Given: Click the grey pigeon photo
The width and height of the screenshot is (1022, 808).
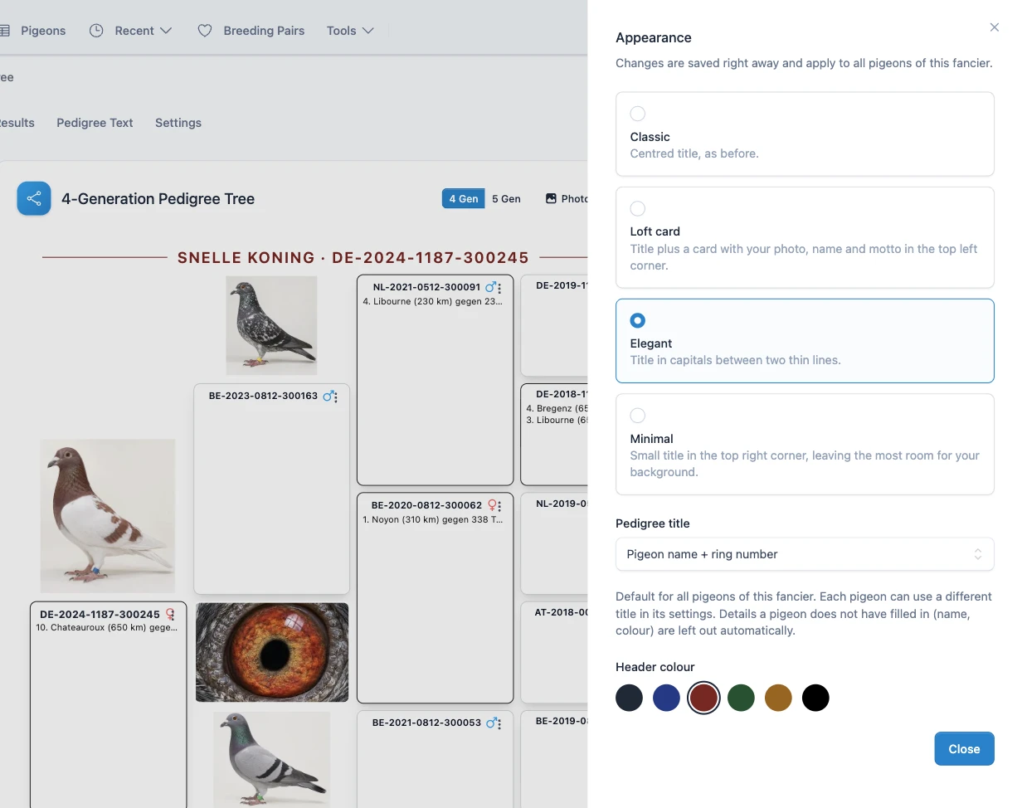Looking at the screenshot, I should pyautogui.click(x=271, y=759).
